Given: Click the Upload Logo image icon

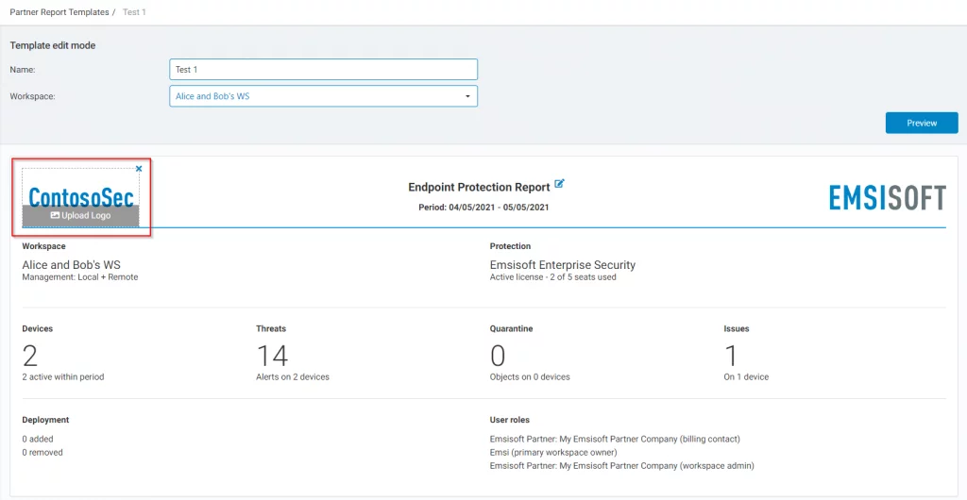Looking at the screenshot, I should (x=55, y=216).
